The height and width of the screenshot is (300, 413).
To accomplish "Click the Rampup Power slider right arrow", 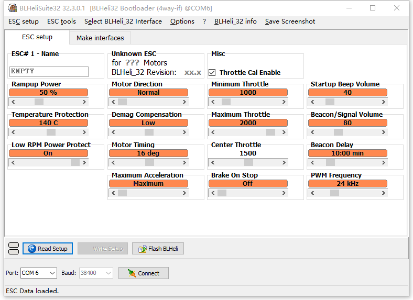I will pyautogui.click(x=84, y=102).
